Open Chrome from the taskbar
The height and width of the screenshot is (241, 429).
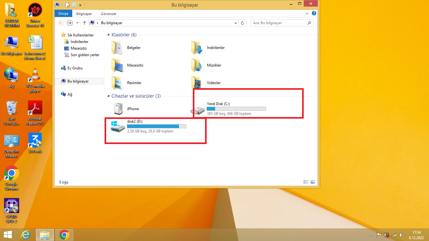coord(64,235)
